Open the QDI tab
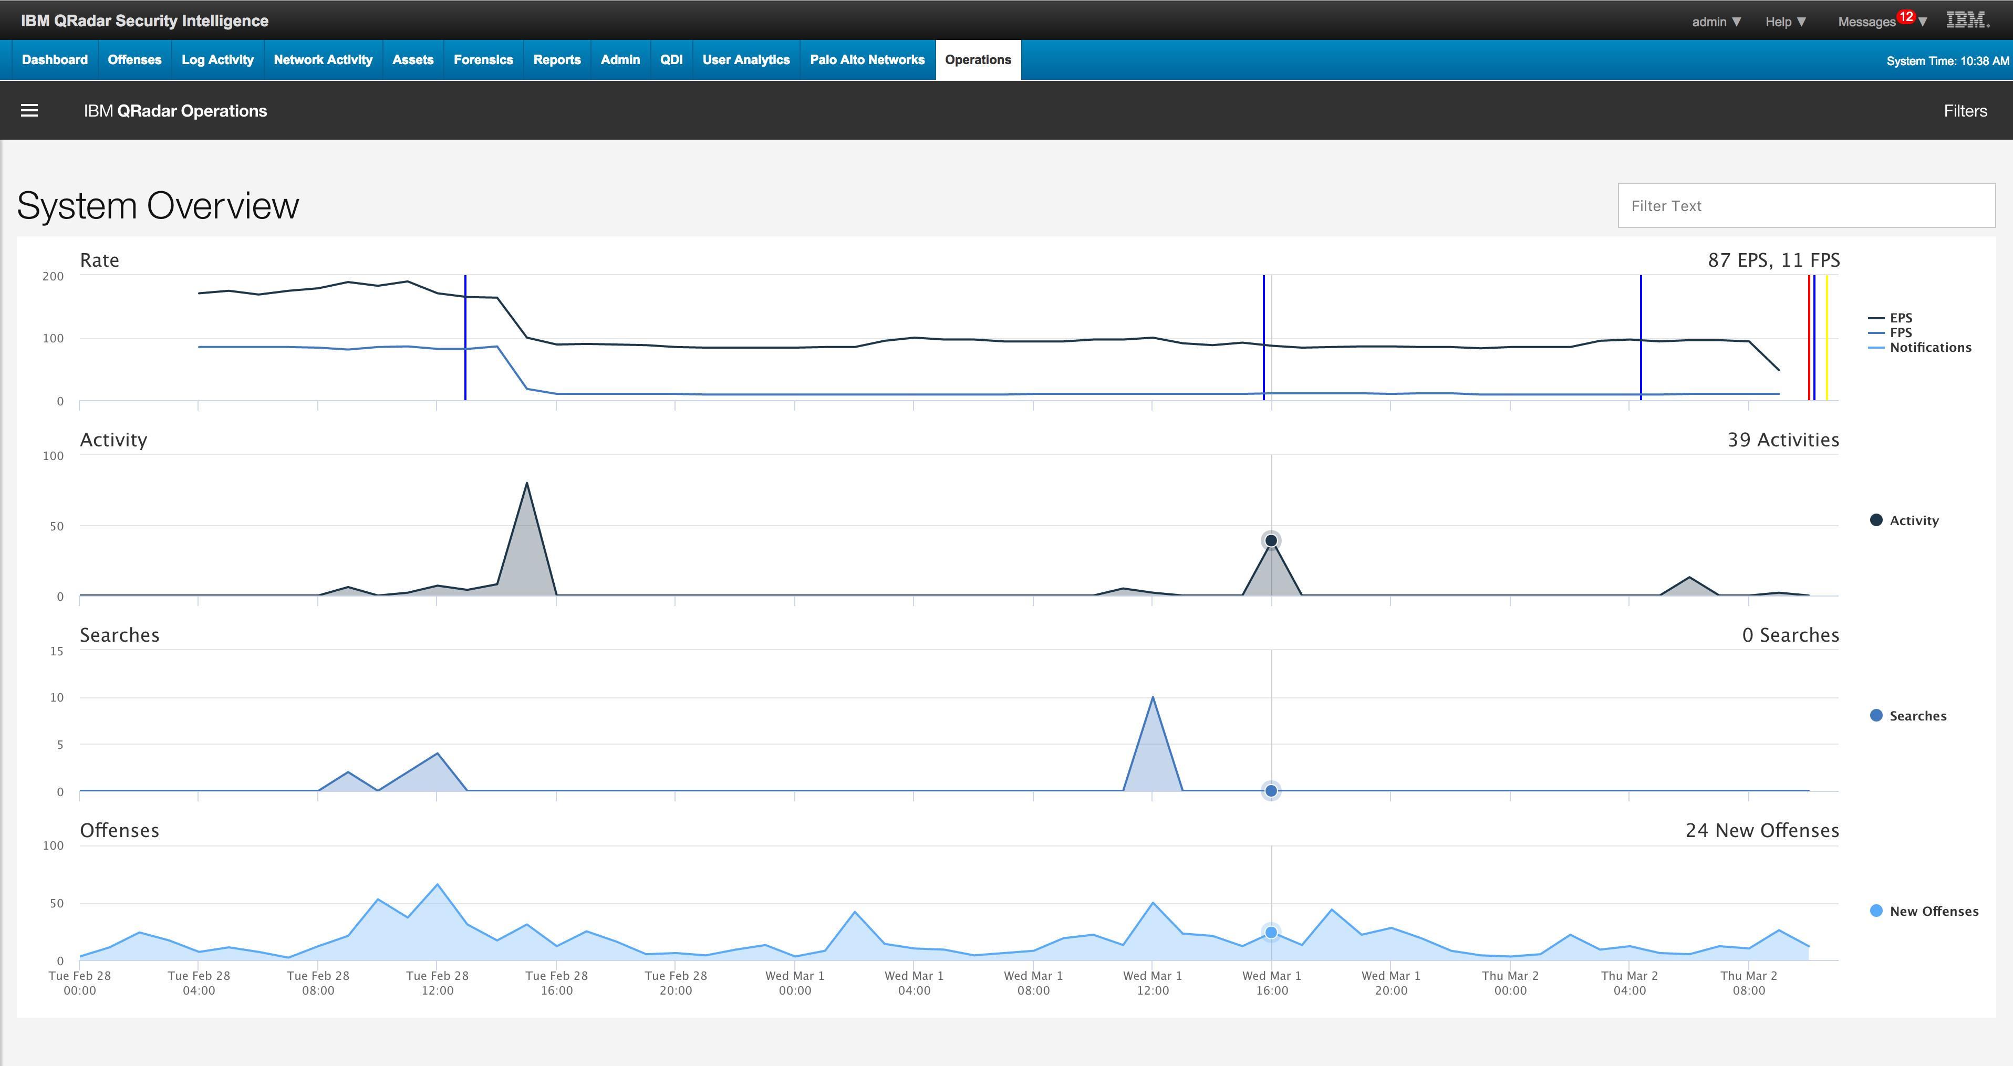The image size is (2013, 1066). [671, 59]
